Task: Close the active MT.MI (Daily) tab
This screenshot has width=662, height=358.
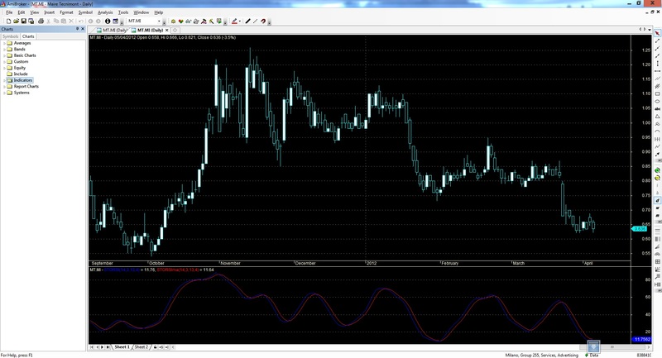Action: pos(167,31)
